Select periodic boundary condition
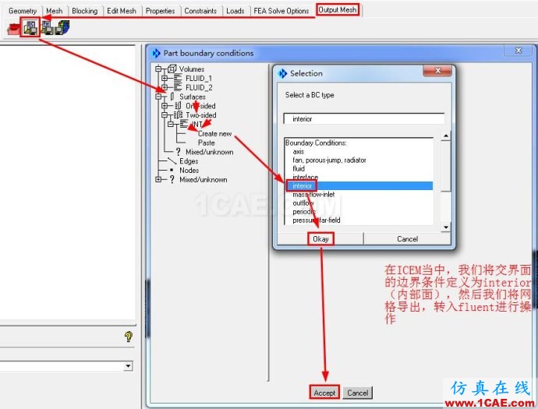The width and height of the screenshot is (538, 409). (x=303, y=212)
